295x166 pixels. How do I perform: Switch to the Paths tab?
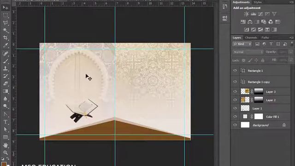[265, 38]
